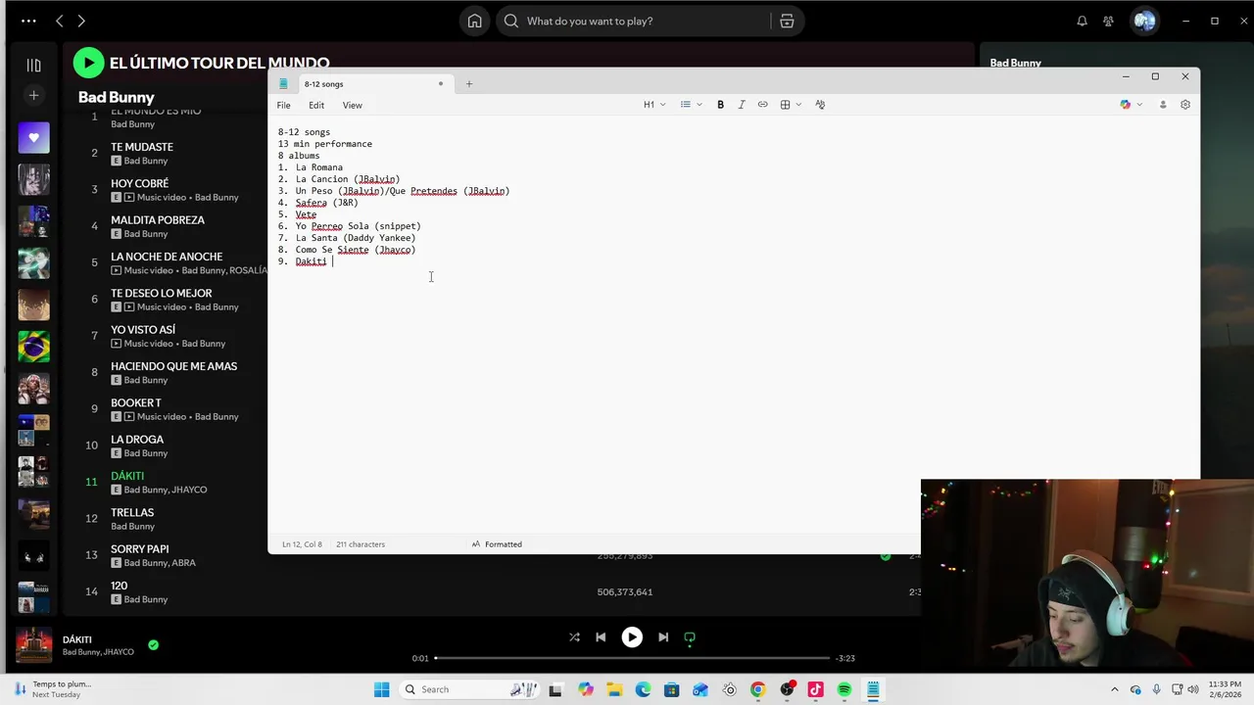1254x705 pixels.
Task: Click the 'Ln 12, Col 8' status entry
Action: (302, 544)
